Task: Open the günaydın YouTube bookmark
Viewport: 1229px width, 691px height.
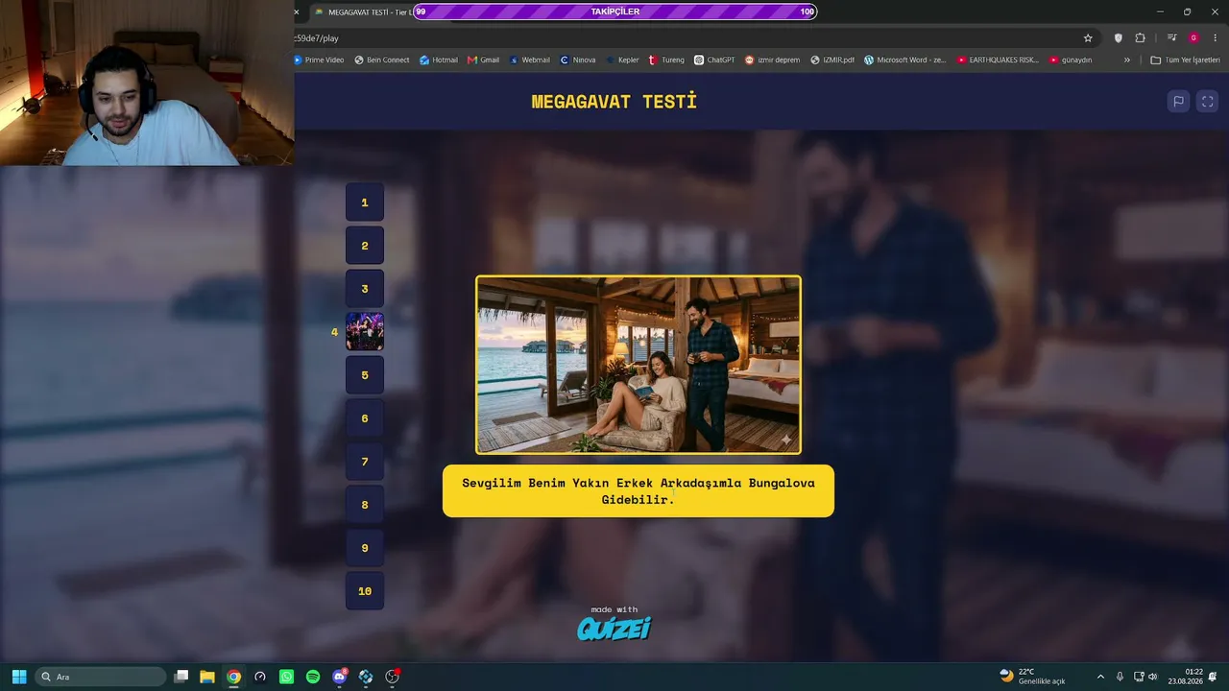Action: point(1071,60)
